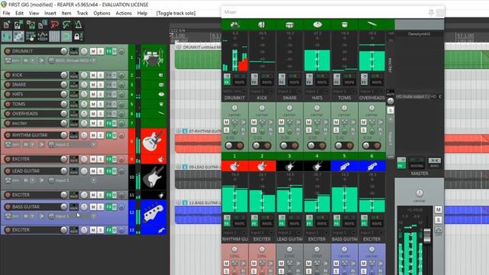Click the Undo toolbar icon
The width and height of the screenshot is (489, 275).
point(54,24)
